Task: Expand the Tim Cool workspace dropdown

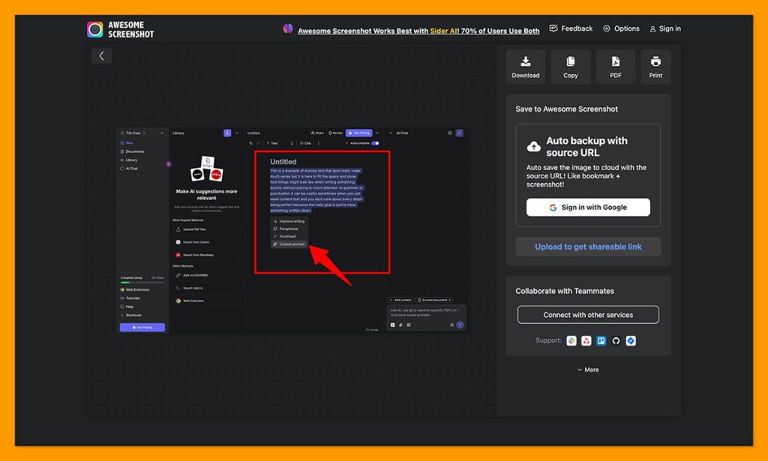Action: click(x=133, y=133)
